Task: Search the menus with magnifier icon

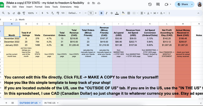Action: coord(3,13)
